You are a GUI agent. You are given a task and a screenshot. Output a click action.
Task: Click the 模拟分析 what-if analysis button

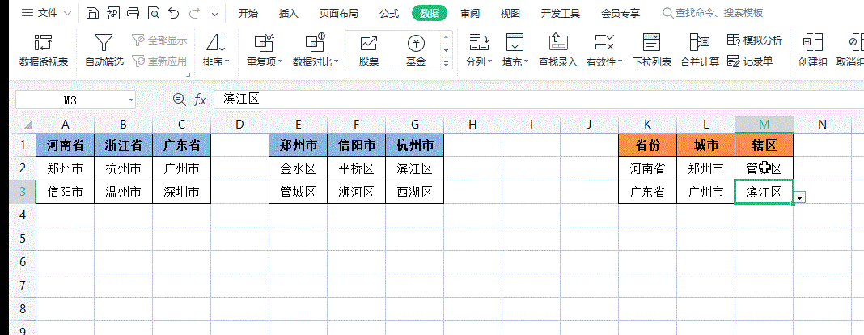tap(755, 40)
